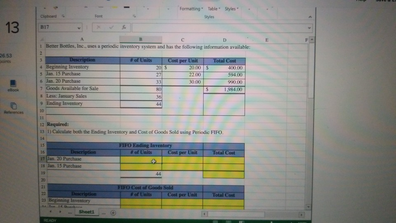The height and width of the screenshot is (223, 396).
Task: Add a new sheet with plus icon
Action: tap(113, 213)
